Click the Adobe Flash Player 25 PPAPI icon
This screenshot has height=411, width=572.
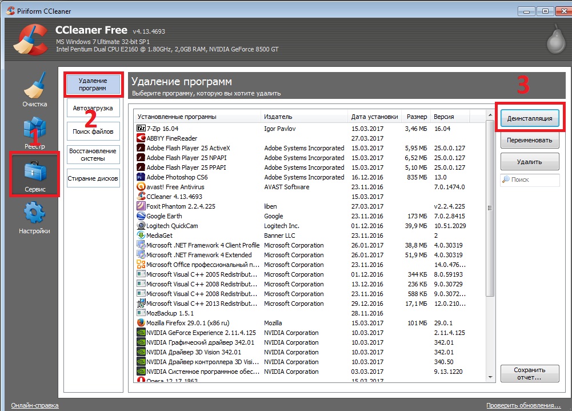[x=141, y=167]
